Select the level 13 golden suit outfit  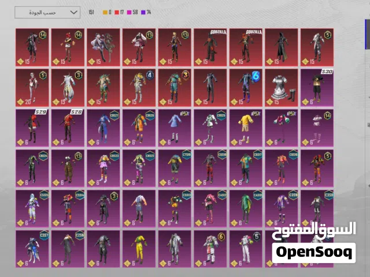pyautogui.click(x=175, y=47)
